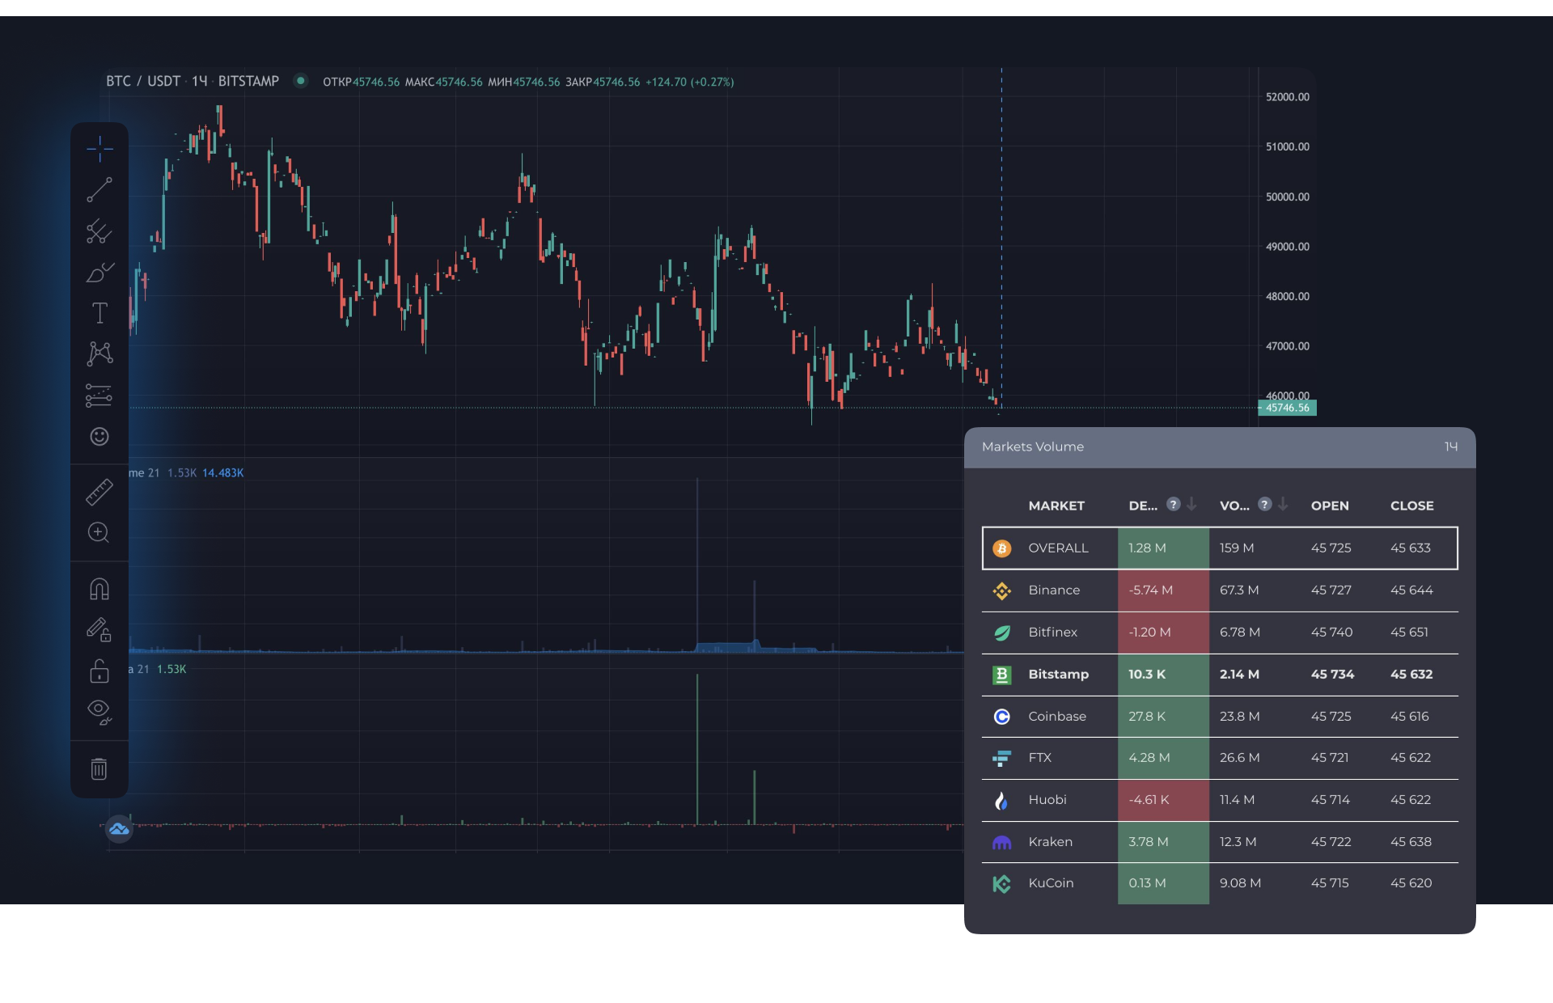
Task: Click the DELTA help question mark
Action: click(x=1173, y=504)
